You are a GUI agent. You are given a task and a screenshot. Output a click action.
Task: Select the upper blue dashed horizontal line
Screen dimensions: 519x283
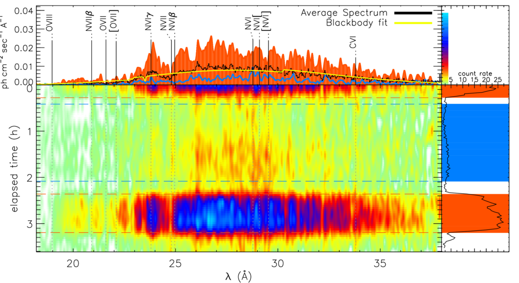pyautogui.click(x=238, y=104)
